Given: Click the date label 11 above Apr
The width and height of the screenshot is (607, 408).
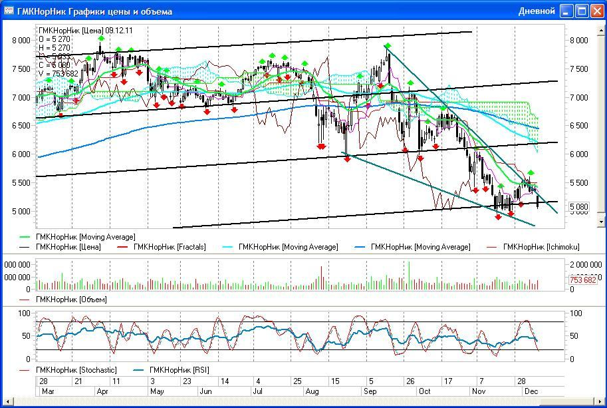Looking at the screenshot, I should tap(116, 381).
